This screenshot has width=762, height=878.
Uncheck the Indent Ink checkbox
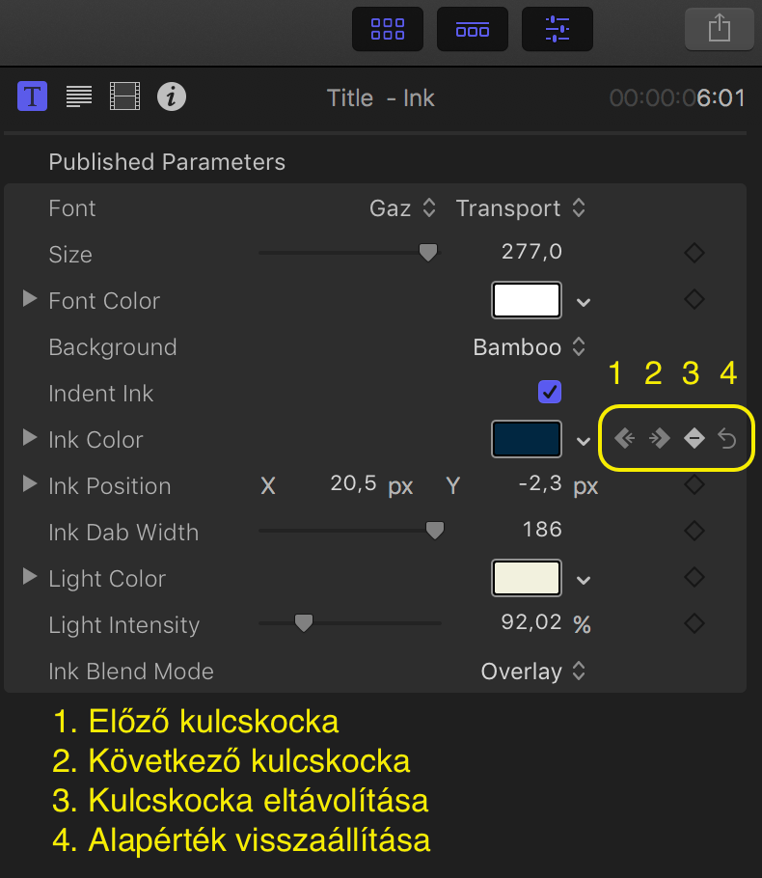(550, 393)
